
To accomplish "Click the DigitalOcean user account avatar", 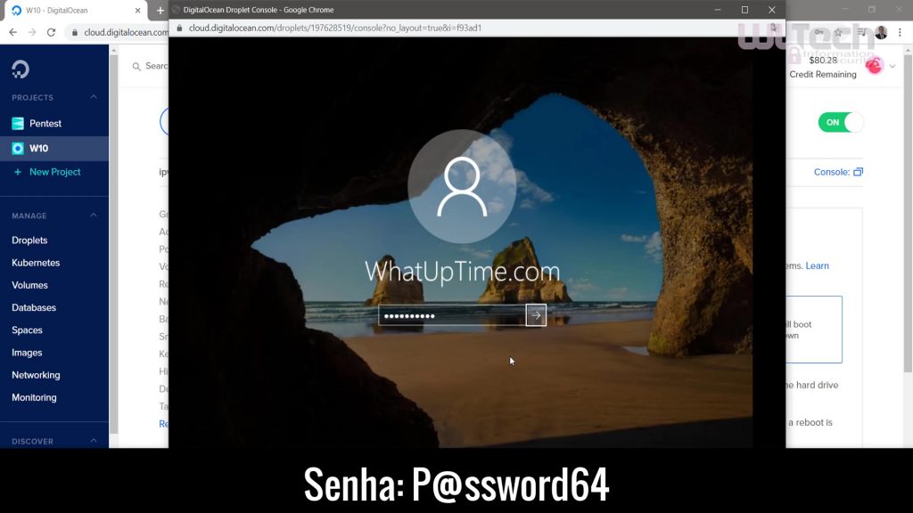I will click(x=874, y=66).
